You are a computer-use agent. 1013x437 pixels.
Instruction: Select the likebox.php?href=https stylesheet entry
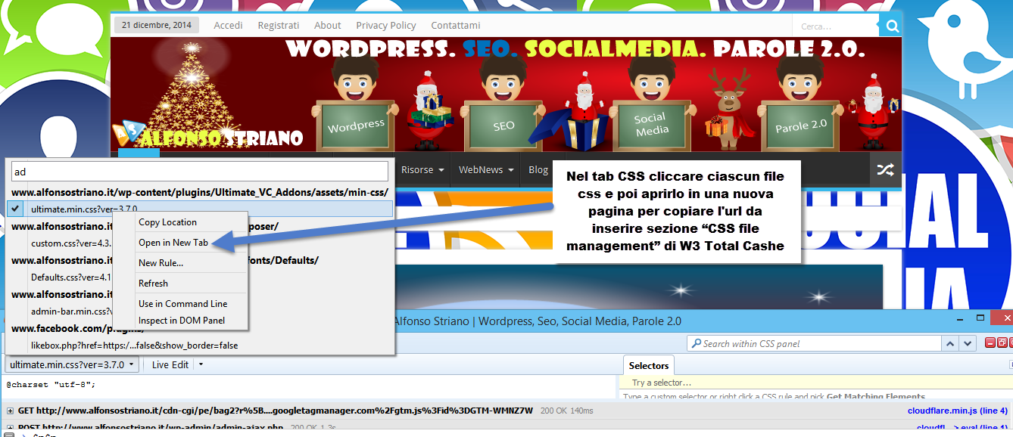[x=134, y=346]
